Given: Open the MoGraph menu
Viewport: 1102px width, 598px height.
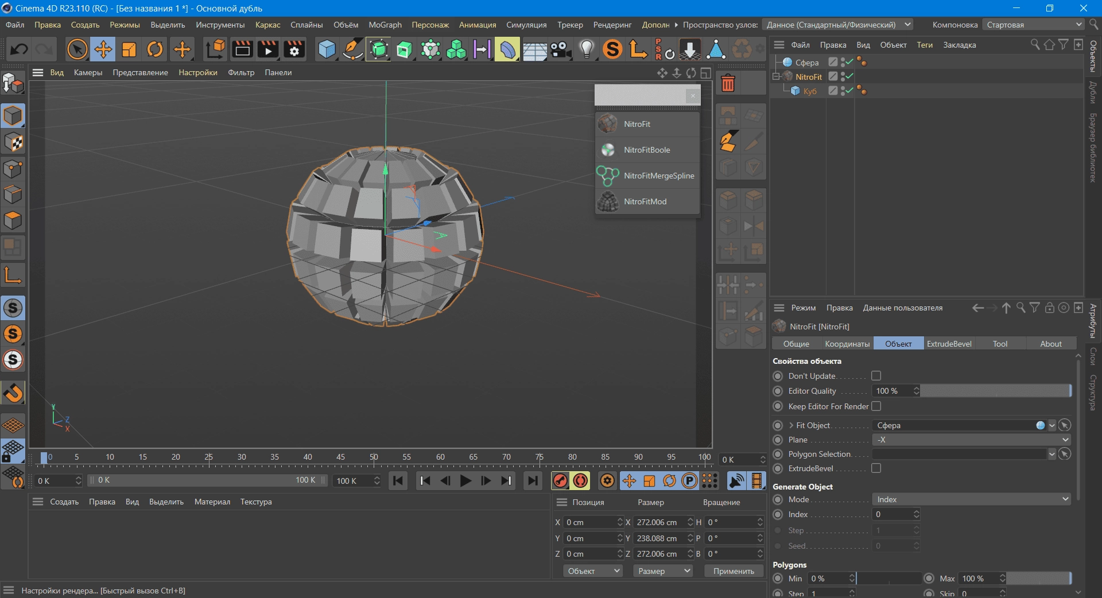Looking at the screenshot, I should 385,25.
